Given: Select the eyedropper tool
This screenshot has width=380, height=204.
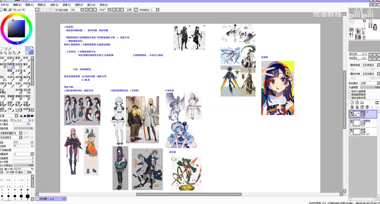Looking at the screenshot, I should pyautogui.click(x=19, y=53).
